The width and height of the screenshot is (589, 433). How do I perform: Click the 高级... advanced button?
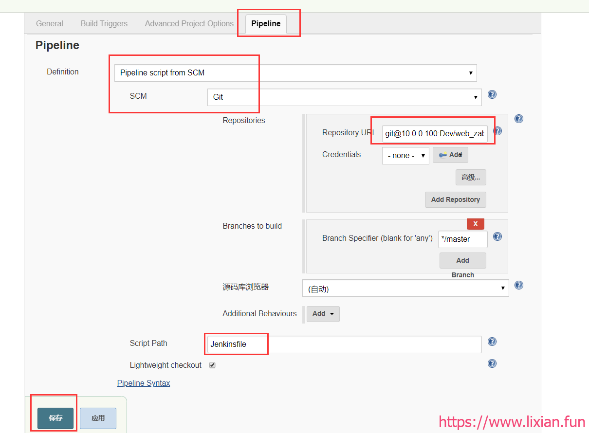471,178
